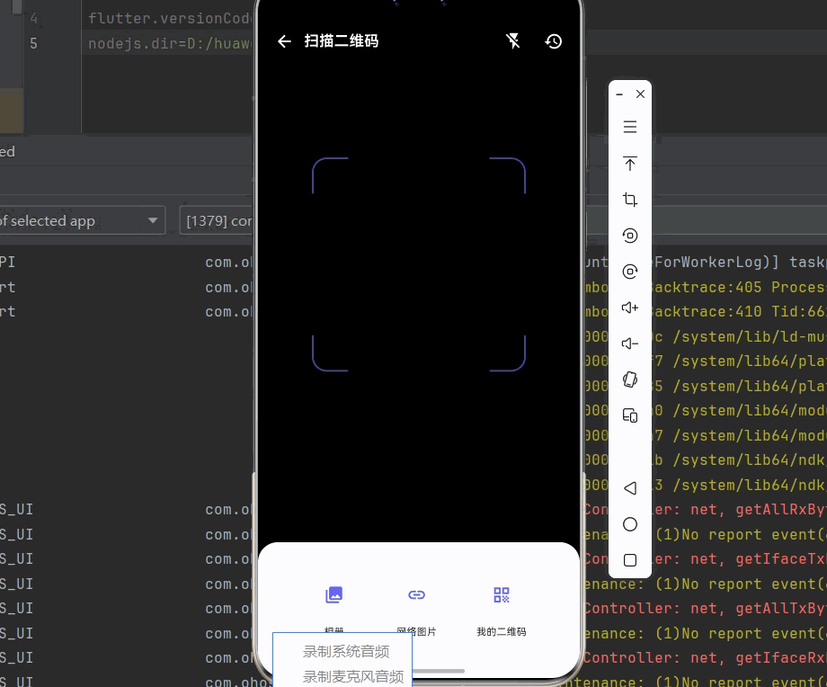This screenshot has height=687, width=827.
Task: Click the crop screenshot tool icon
Action: tap(630, 200)
